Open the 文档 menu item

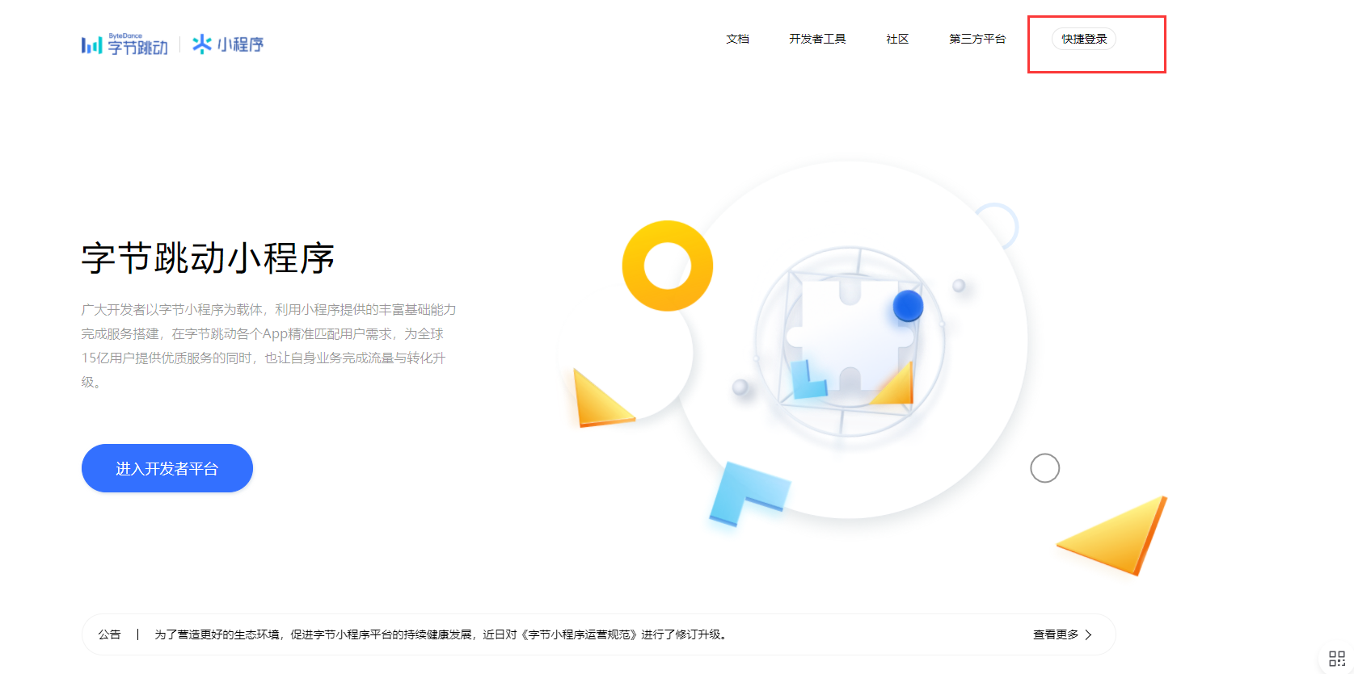(x=737, y=39)
